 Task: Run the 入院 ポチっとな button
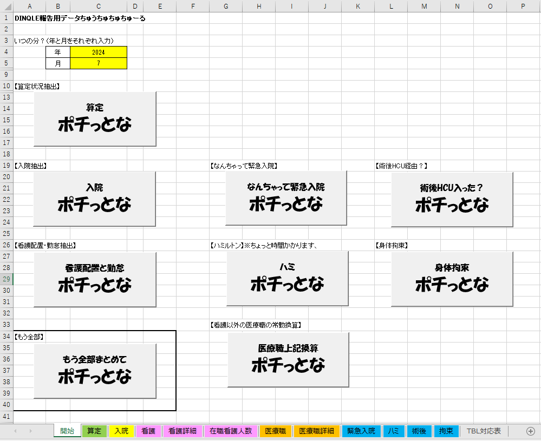[95, 199]
